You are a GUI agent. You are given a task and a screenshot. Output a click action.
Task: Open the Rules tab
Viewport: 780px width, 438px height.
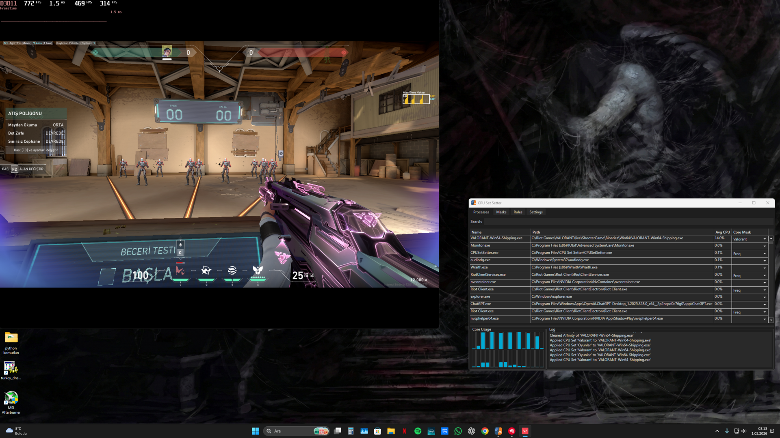click(518, 212)
